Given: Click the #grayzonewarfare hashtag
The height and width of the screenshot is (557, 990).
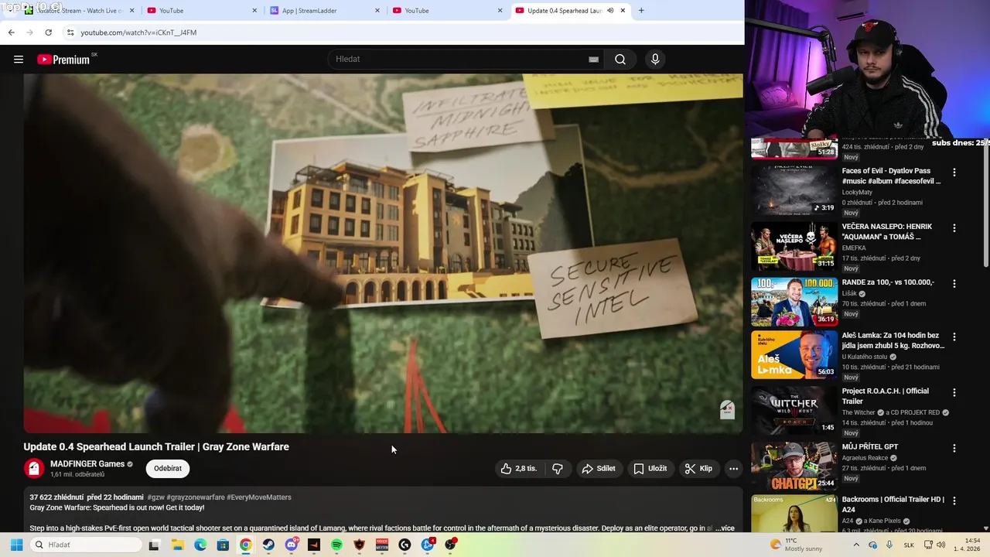Looking at the screenshot, I should point(196,497).
